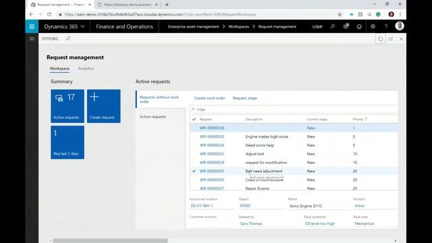The width and height of the screenshot is (432, 243).
Task: Switch to the Analytics tab
Action: (86, 69)
